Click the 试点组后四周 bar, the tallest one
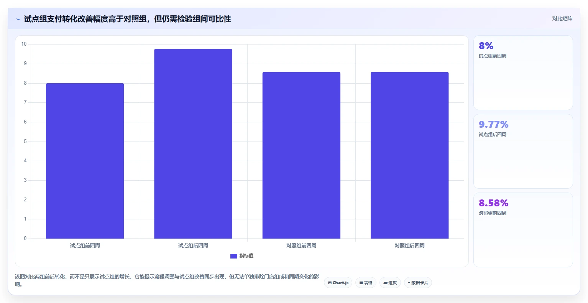This screenshot has width=588, height=303. coord(193,144)
